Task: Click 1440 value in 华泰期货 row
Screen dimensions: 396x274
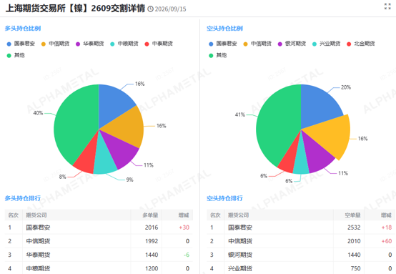Action: (x=152, y=255)
